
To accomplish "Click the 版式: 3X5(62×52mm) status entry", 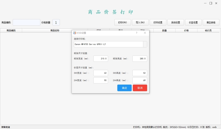I will pyautogui.click(x=175, y=127).
